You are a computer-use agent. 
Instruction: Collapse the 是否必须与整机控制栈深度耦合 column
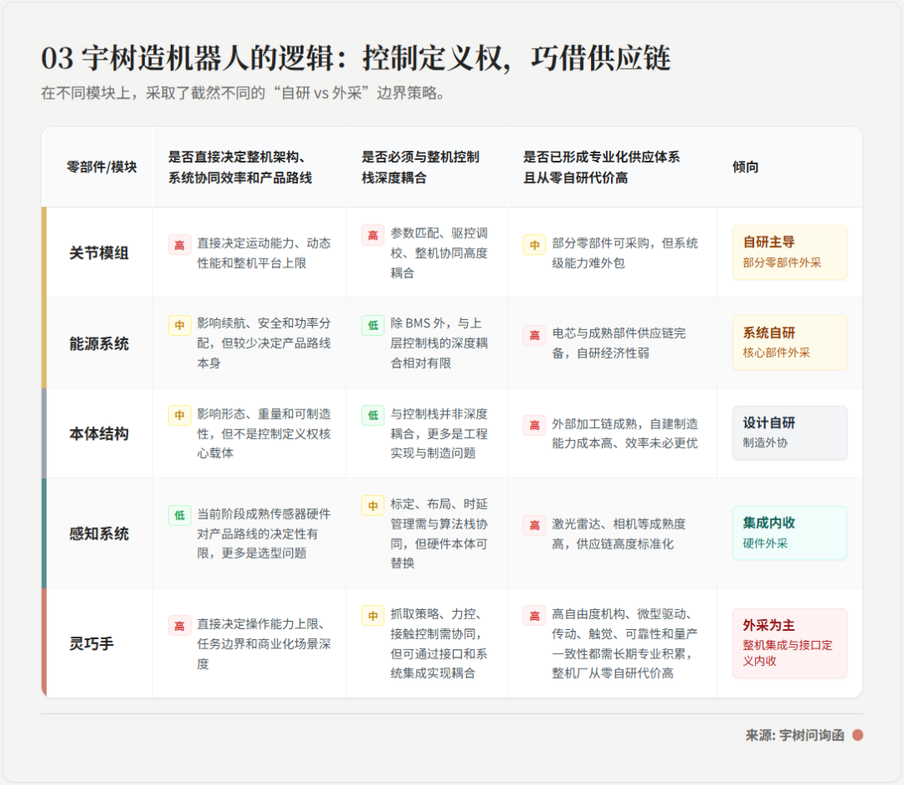click(x=419, y=165)
